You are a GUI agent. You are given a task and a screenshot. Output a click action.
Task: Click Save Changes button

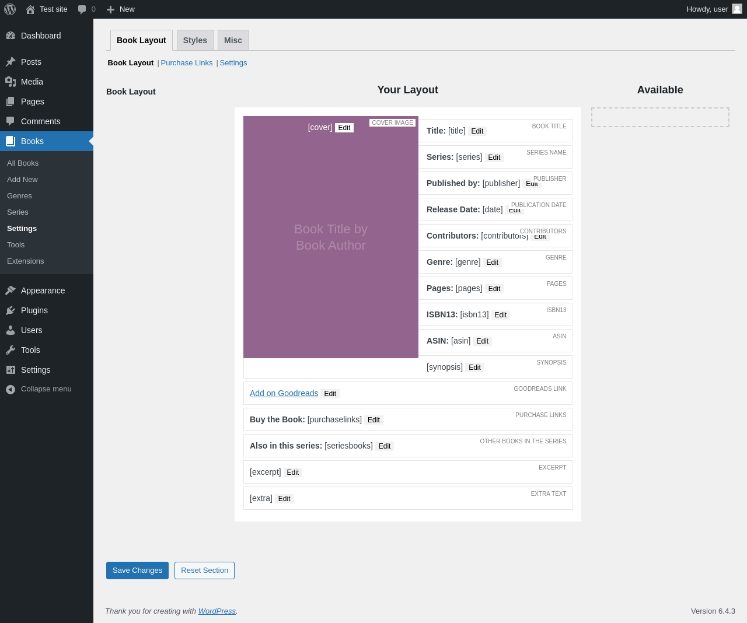coord(137,570)
